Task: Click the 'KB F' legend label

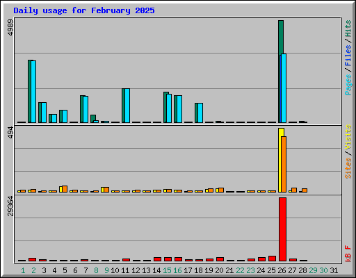Action: click(x=348, y=254)
